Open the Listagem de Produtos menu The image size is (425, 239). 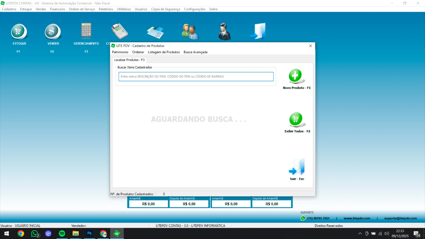[x=164, y=52]
